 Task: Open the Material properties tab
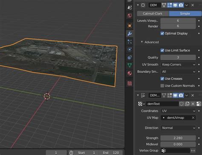click(x=130, y=73)
